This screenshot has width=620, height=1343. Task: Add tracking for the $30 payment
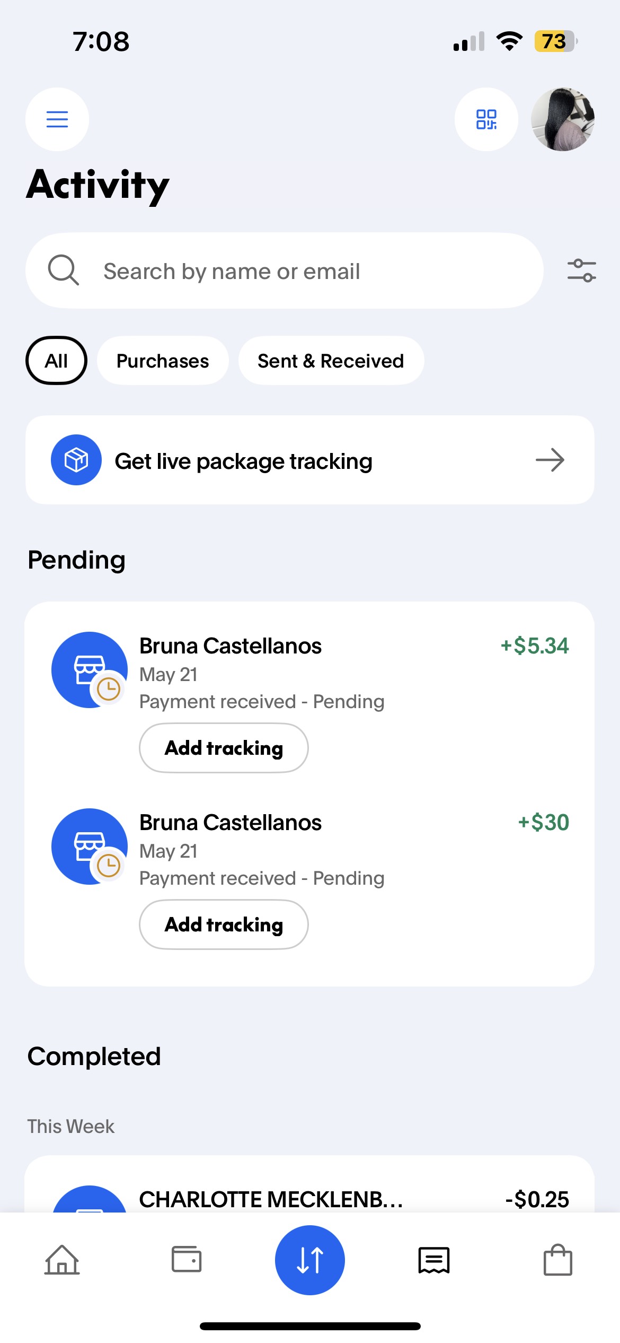(x=224, y=925)
